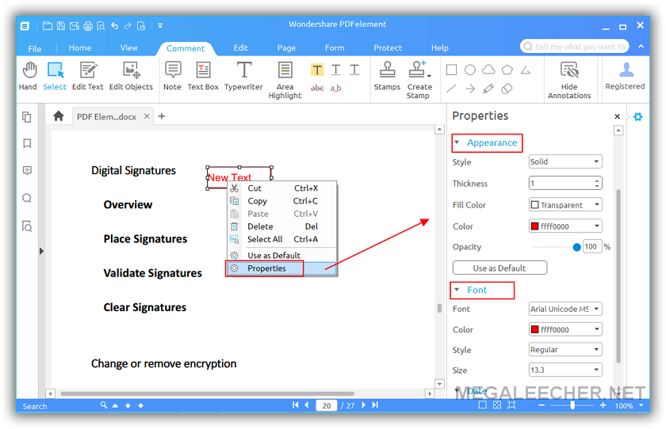Select the Typewriter tool
This screenshot has width=666, height=429.
click(244, 76)
